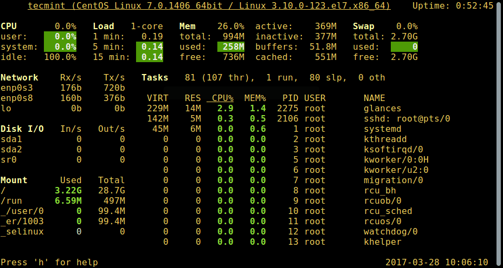The image size is (503, 268).
Task: Select the sshd: root@pts/0 process
Action: pyautogui.click(x=407, y=118)
